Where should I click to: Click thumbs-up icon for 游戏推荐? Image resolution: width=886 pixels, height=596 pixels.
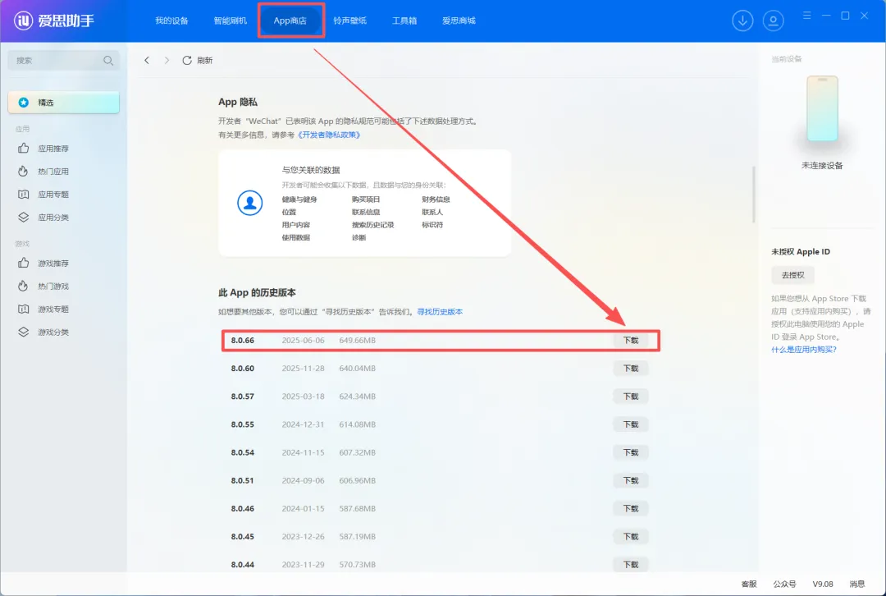tap(23, 263)
